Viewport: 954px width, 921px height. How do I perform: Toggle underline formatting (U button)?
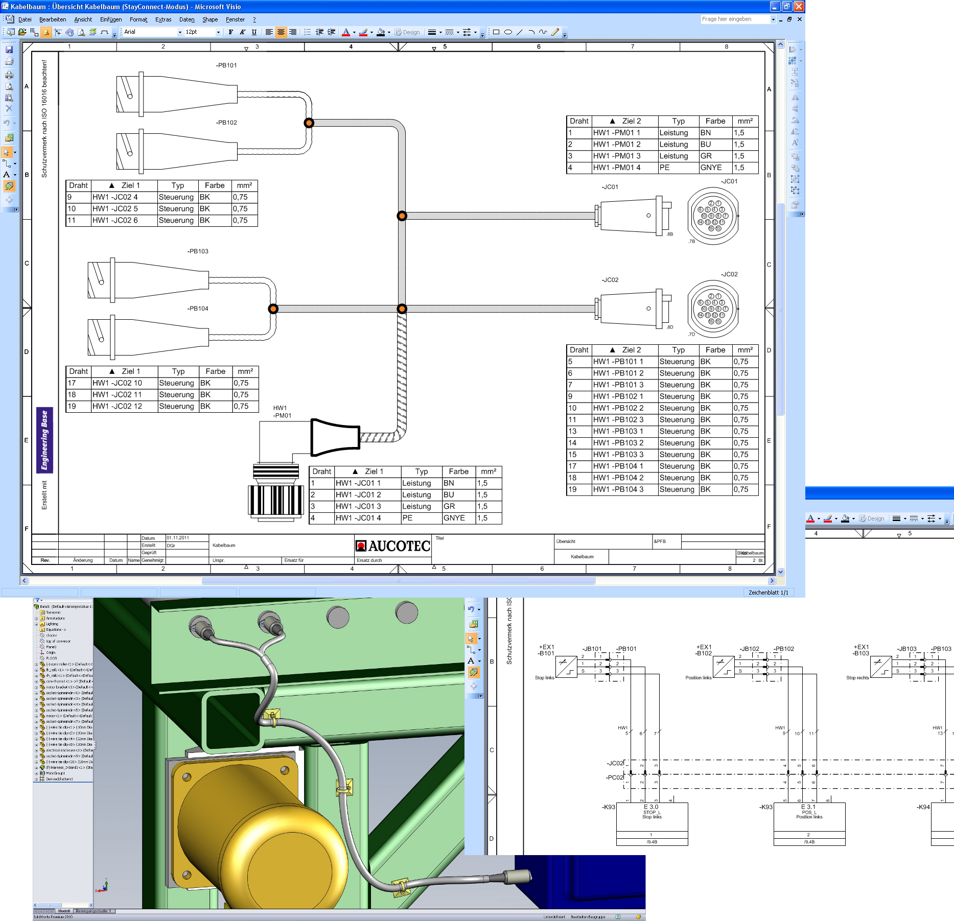pyautogui.click(x=254, y=32)
